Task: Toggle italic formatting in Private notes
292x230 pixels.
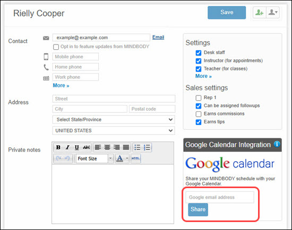Action: click(67, 147)
